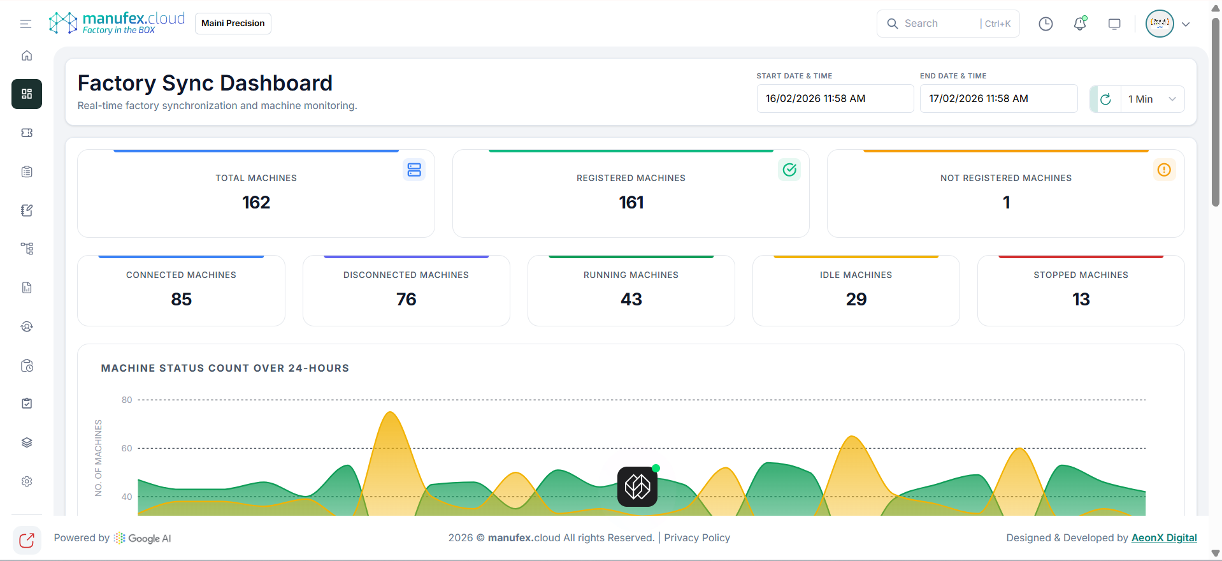This screenshot has width=1222, height=561.
Task: Click the Factory Sync Dashboard heading
Action: tap(205, 83)
